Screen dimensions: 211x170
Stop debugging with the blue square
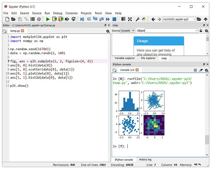pyautogui.click(x=114, y=19)
